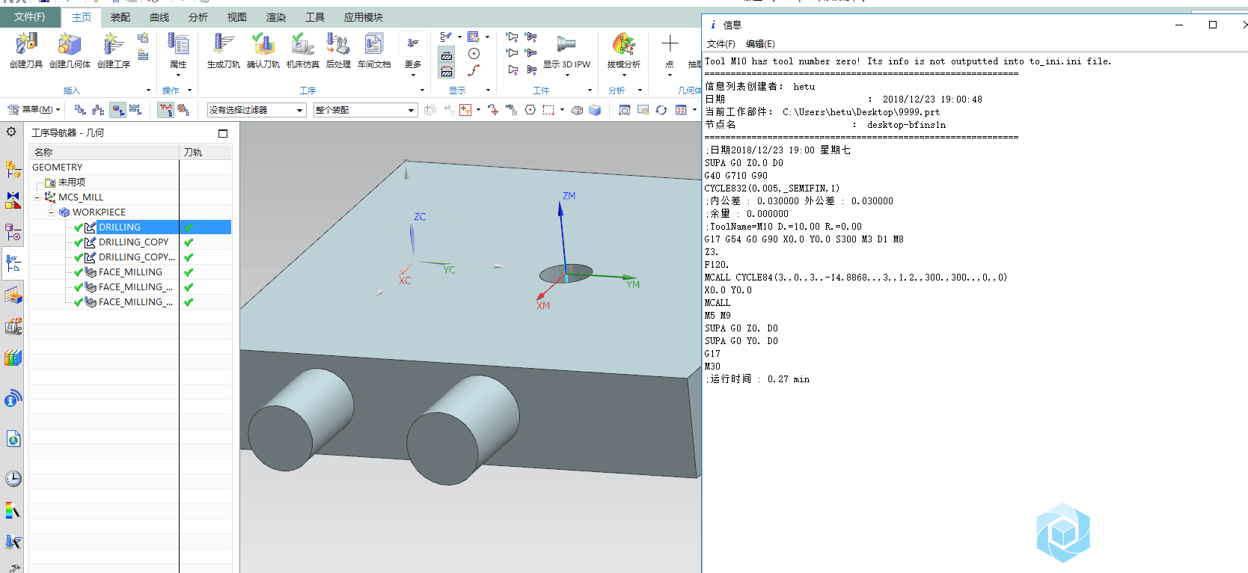
Task: Switch to the Program Order View button
Action: (80, 110)
